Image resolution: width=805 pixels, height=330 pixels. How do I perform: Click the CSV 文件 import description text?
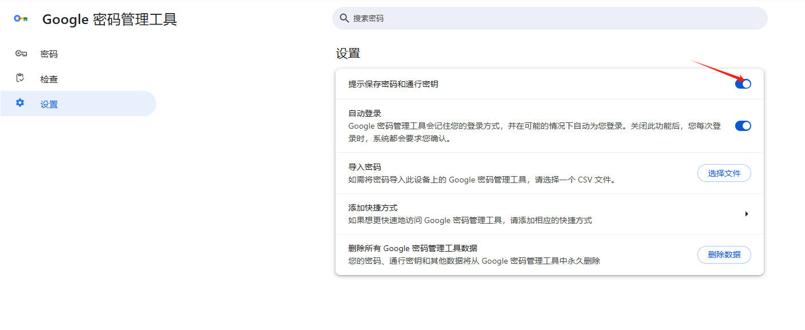pos(482,180)
